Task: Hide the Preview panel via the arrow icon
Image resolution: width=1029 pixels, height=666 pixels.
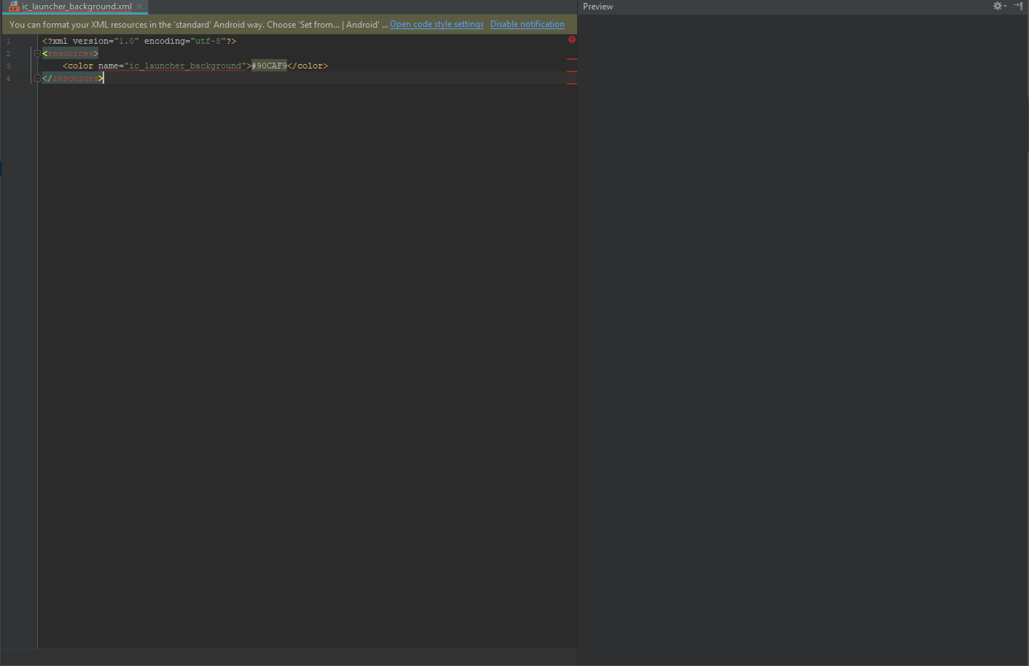Action: point(1017,6)
